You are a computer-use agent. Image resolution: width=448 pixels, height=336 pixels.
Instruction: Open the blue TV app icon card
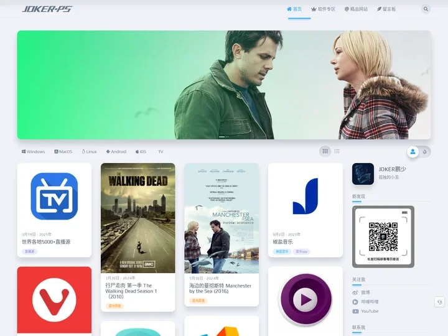point(54,196)
